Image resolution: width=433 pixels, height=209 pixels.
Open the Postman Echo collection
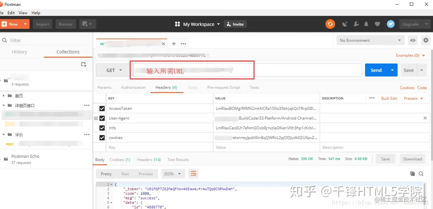[x=46, y=159]
